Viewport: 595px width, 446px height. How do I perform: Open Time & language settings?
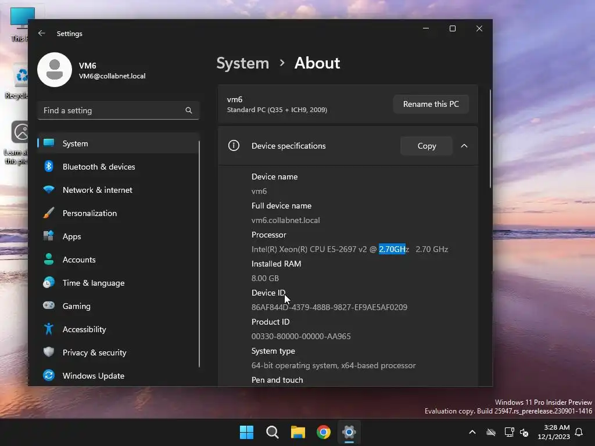point(119,283)
